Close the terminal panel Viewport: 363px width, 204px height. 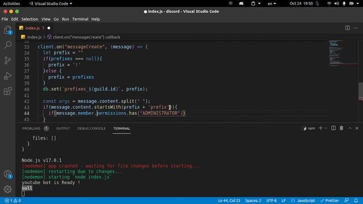pos(357,128)
